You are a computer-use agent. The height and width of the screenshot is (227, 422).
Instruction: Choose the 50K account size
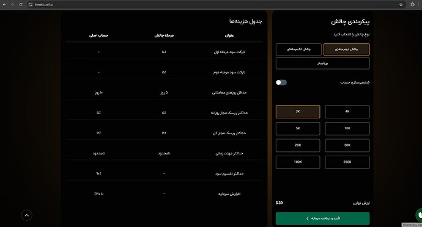347,145
